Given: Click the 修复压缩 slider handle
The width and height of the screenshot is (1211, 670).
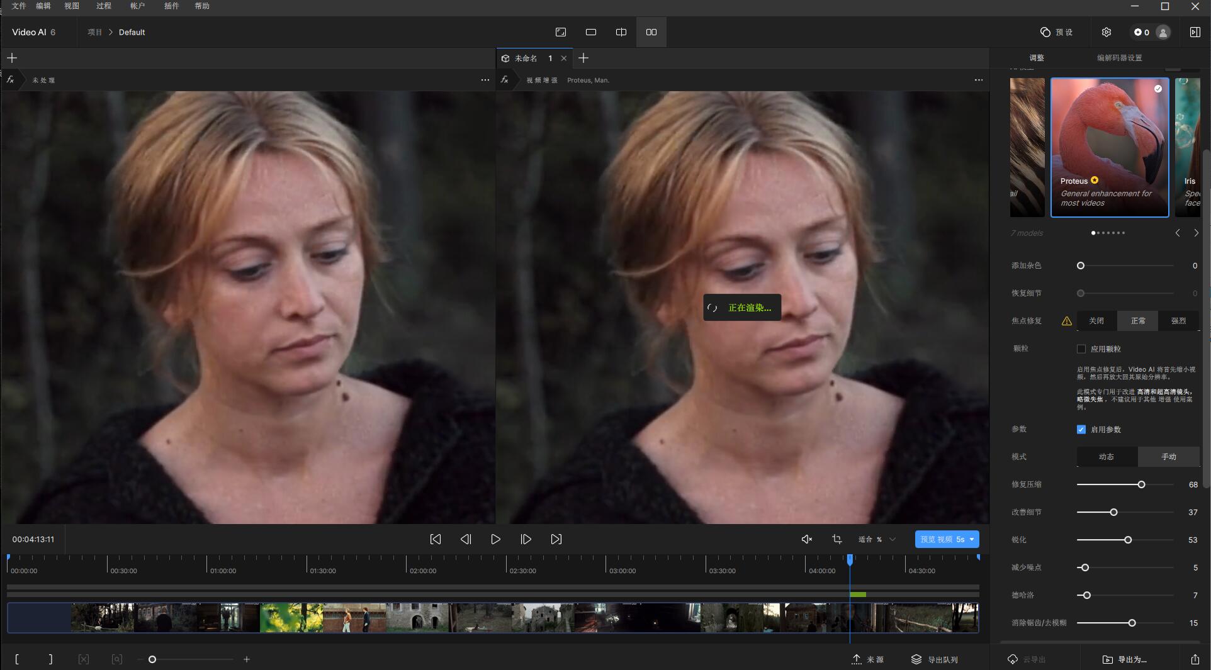Looking at the screenshot, I should [x=1141, y=484].
